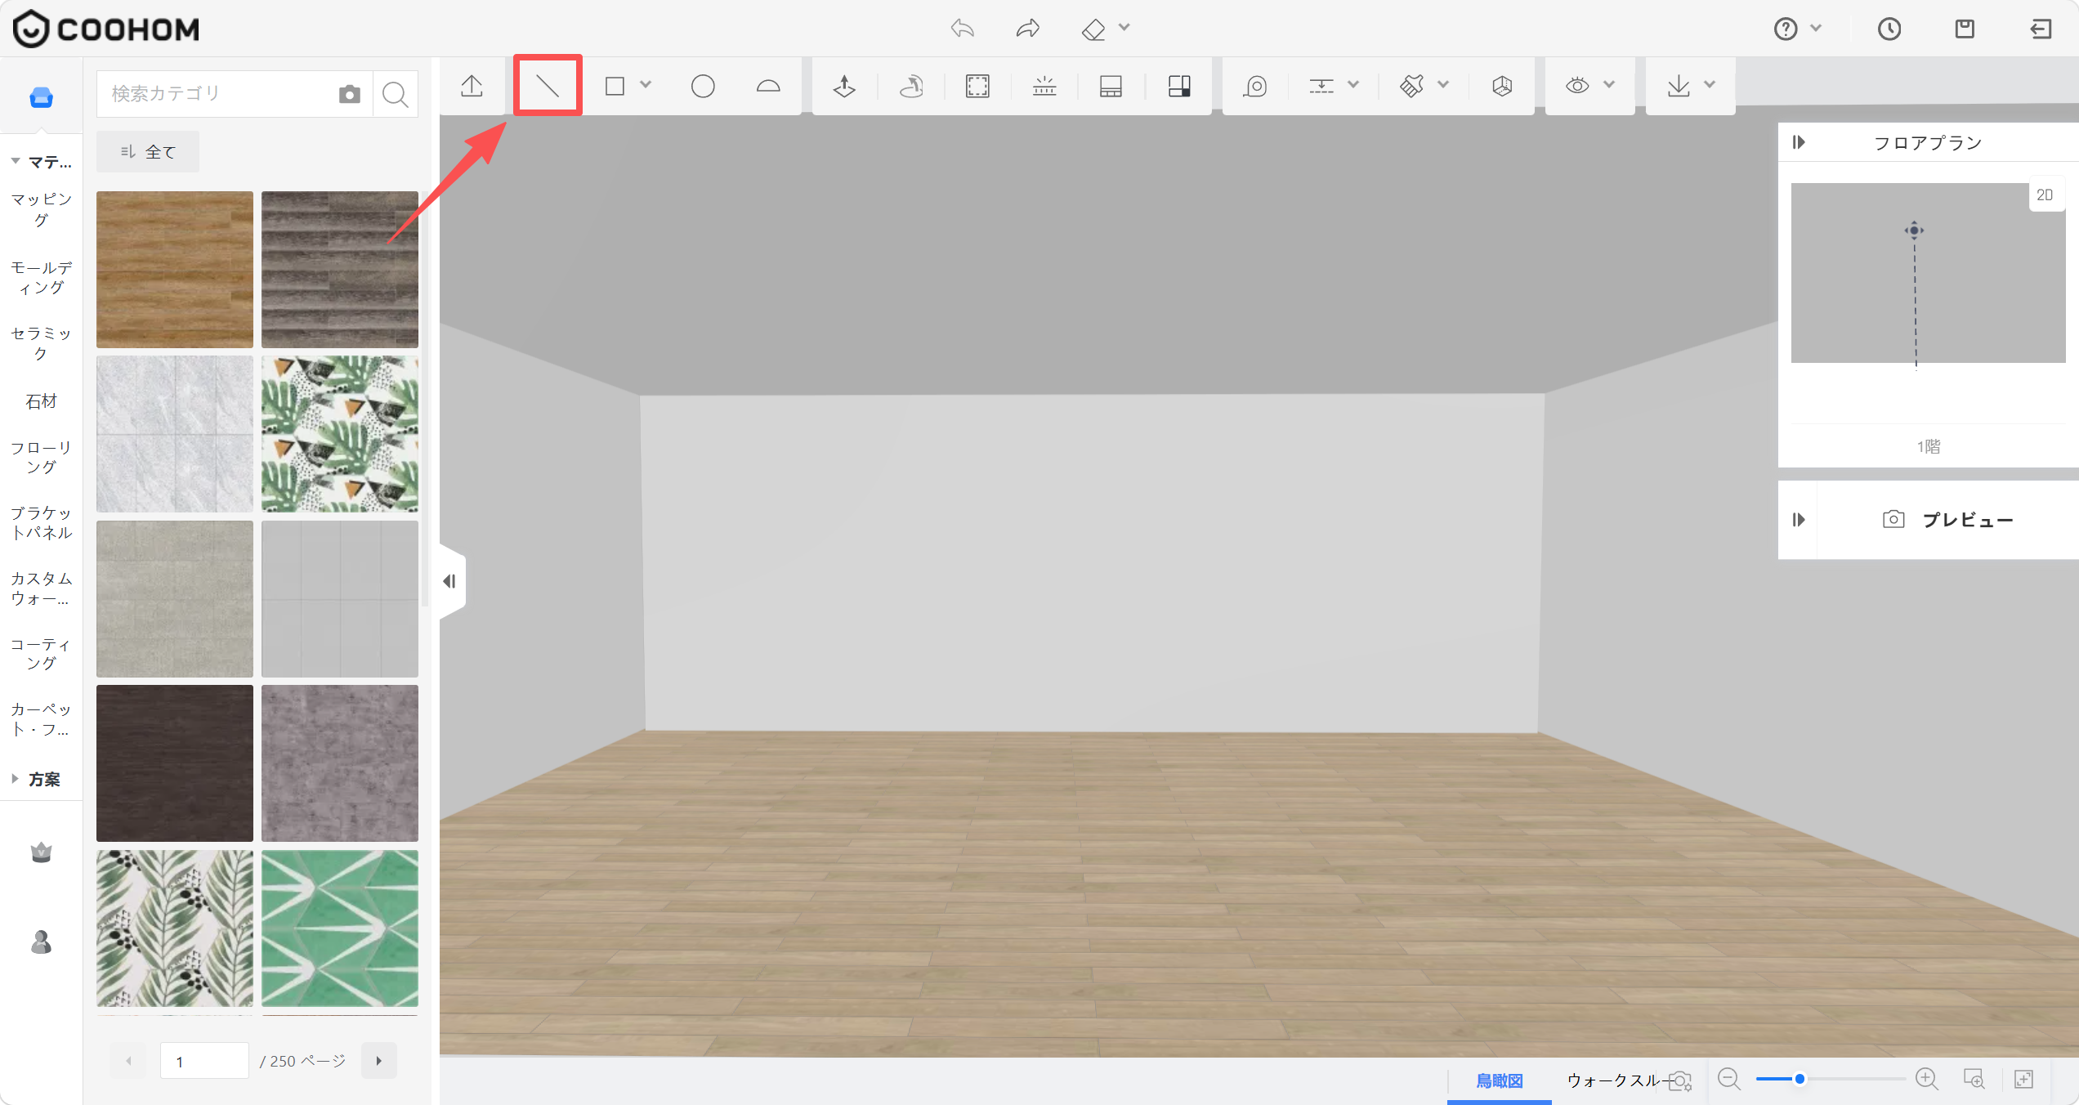This screenshot has height=1105, width=2079.
Task: Click the redo arrow icon
Action: pyautogui.click(x=1027, y=29)
